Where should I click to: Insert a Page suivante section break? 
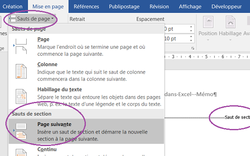point(86,131)
